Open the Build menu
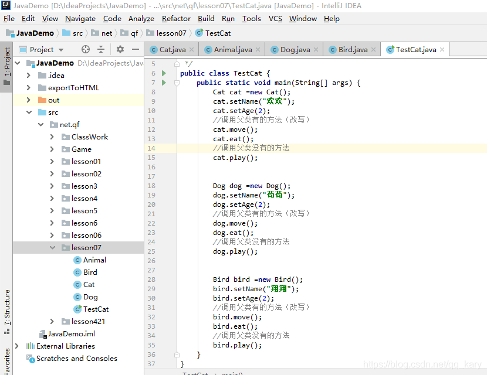The width and height of the screenshot is (487, 375). (206, 19)
